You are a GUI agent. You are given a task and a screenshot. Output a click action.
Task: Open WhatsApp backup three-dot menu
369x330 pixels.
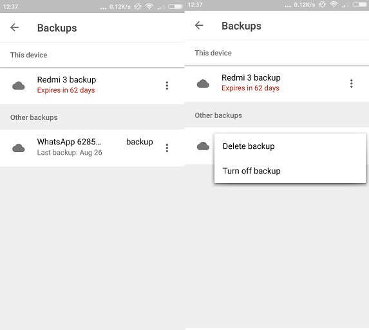click(x=167, y=148)
